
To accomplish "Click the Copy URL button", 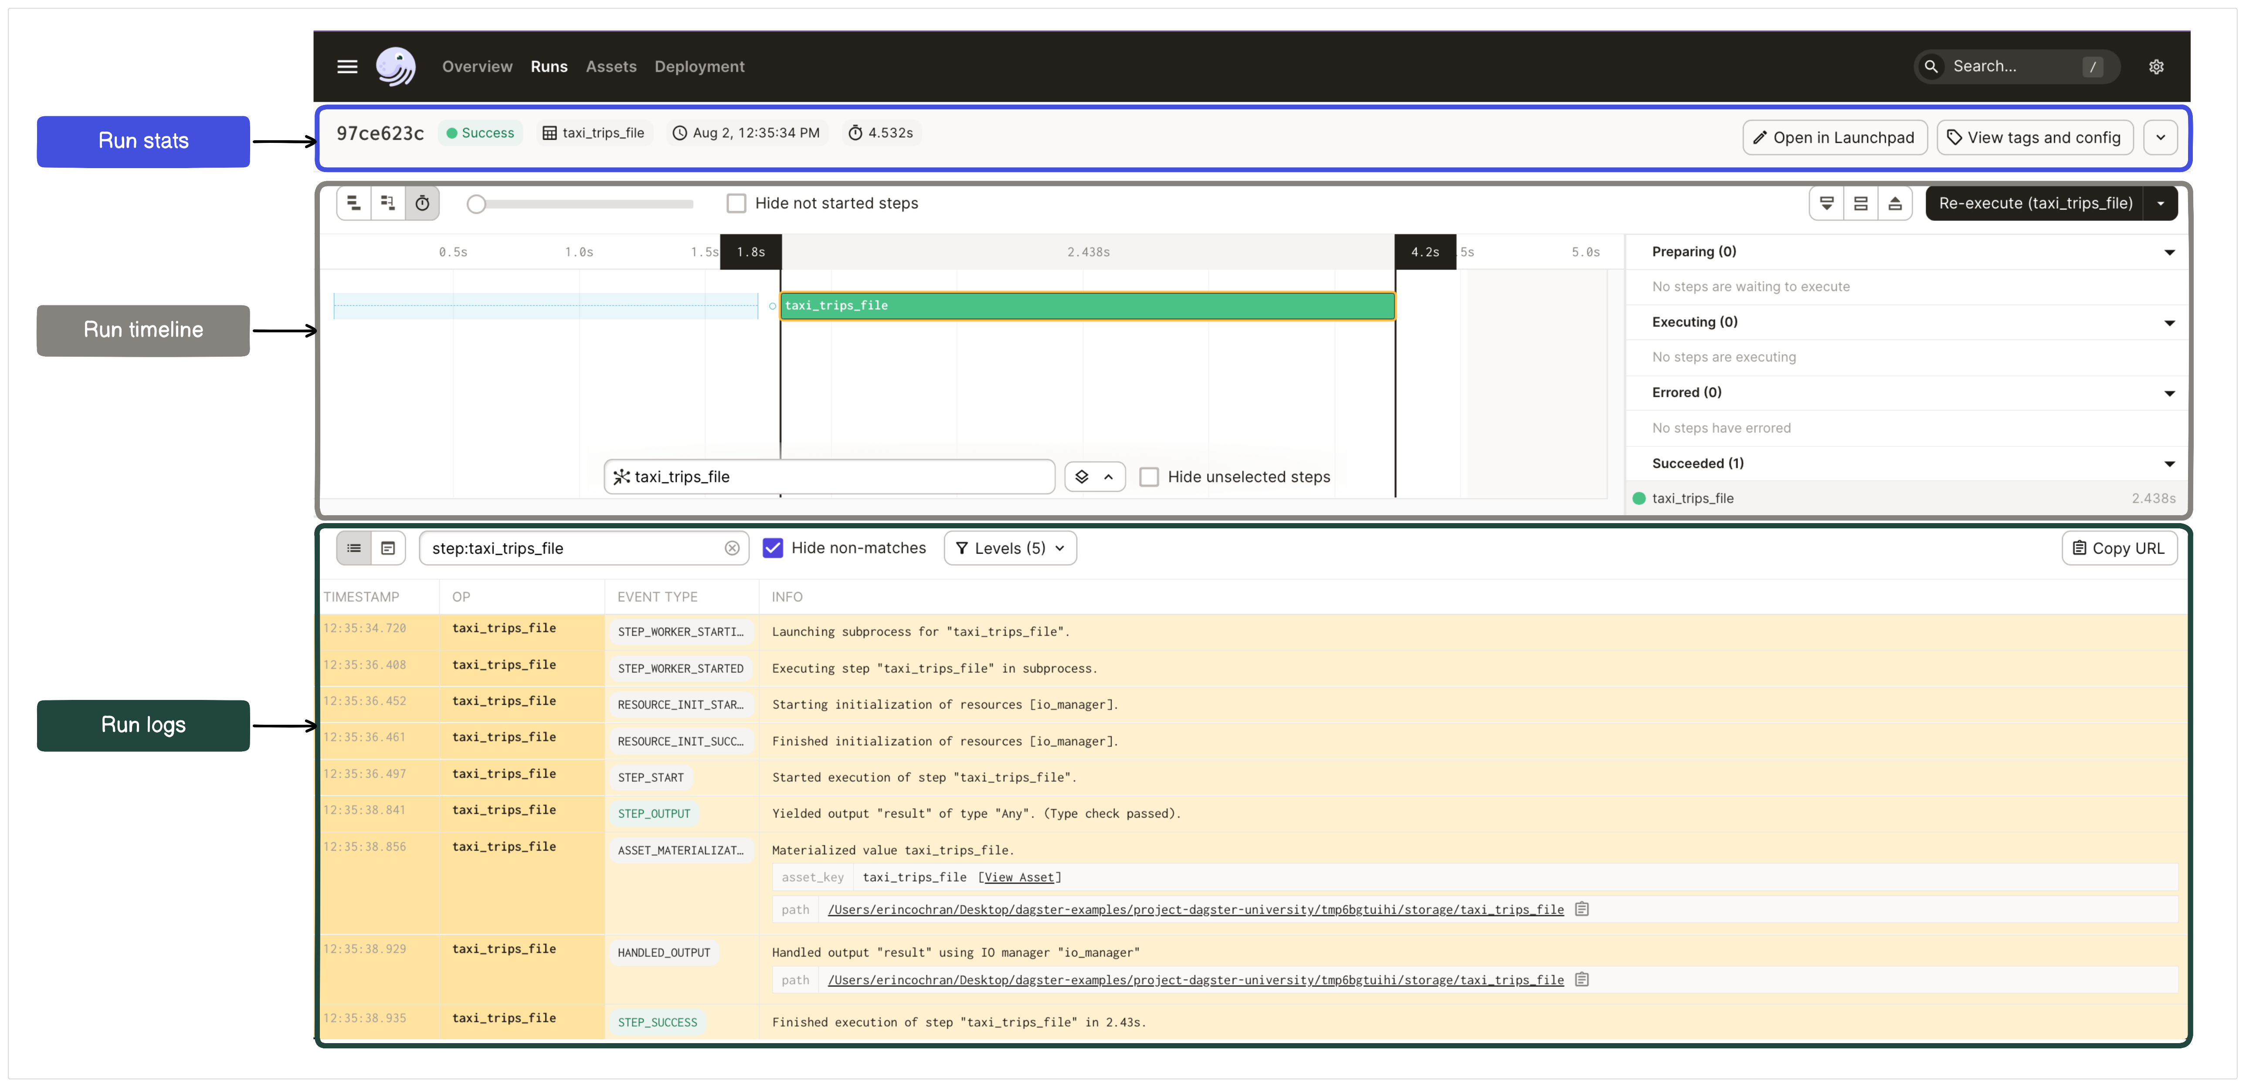I will click(x=2119, y=548).
